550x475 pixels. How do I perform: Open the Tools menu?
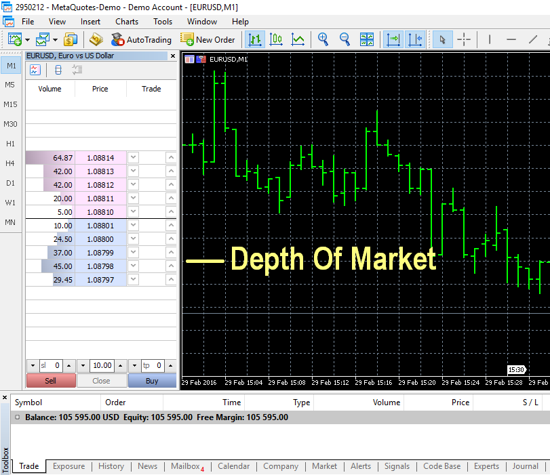163,22
